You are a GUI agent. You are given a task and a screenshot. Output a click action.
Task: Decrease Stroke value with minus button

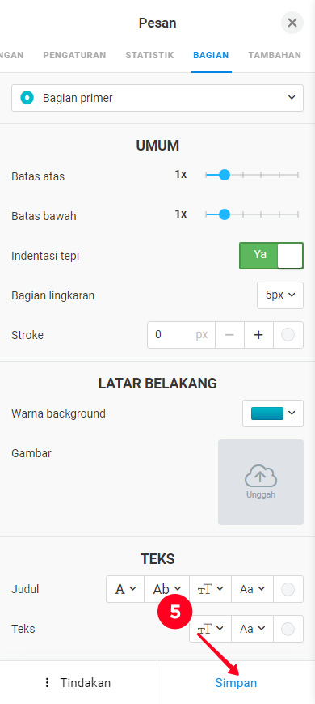[230, 335]
